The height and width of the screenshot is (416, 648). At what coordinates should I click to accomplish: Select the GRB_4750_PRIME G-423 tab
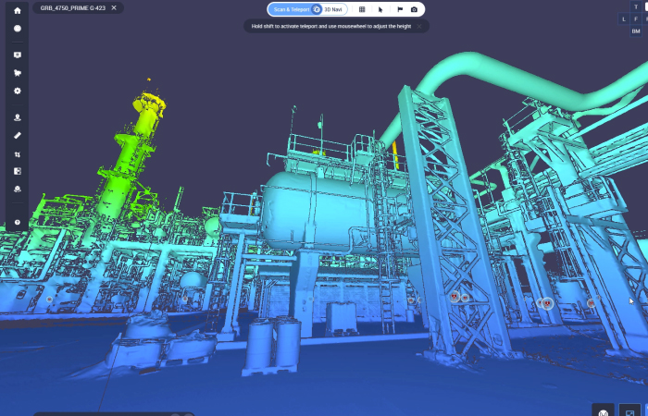point(72,7)
